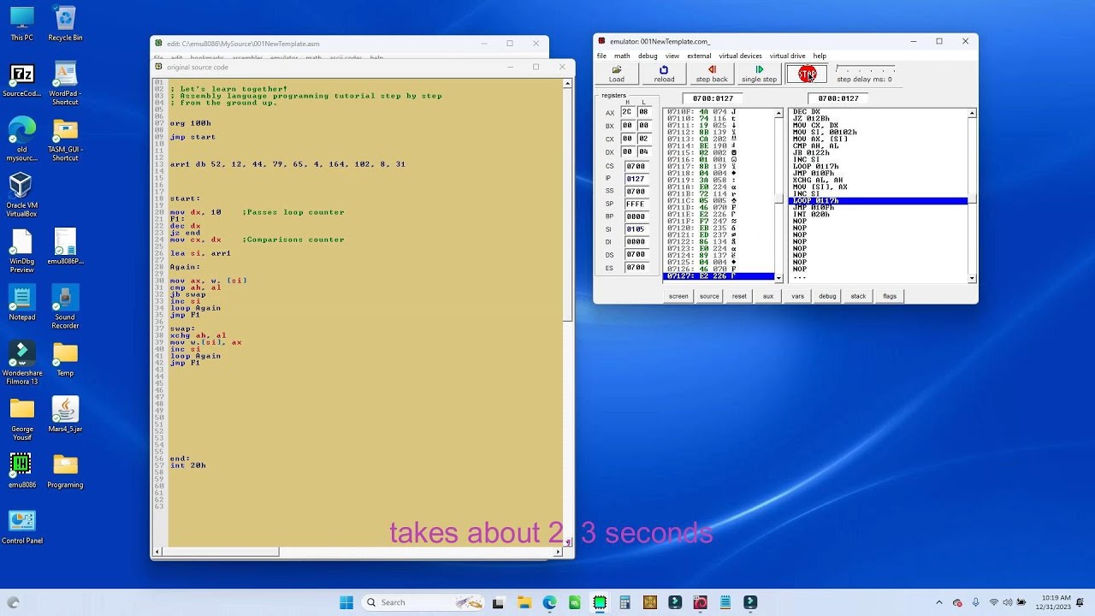Screen dimensions: 1095x616
Task: Click the SP register field showing FFFE
Action: [x=636, y=204]
